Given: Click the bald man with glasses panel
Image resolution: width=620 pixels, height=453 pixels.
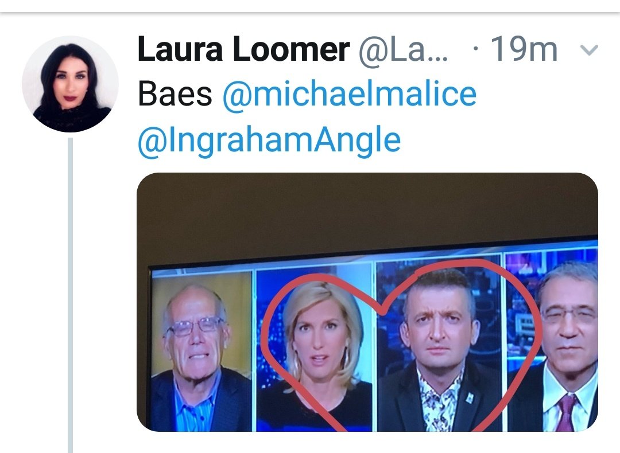Looking at the screenshot, I should click(201, 352).
